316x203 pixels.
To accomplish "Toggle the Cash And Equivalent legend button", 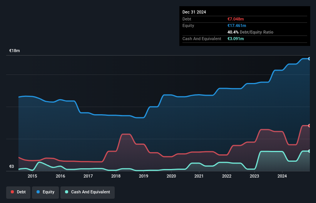I will [x=87, y=192].
